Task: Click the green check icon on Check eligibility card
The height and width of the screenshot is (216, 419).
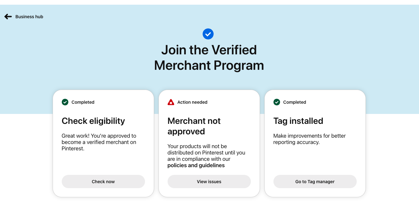Action: [65, 102]
